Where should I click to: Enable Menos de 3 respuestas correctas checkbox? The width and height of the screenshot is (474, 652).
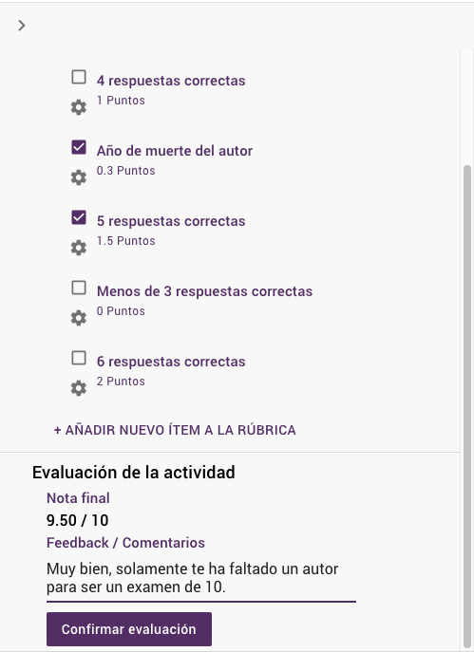(79, 288)
